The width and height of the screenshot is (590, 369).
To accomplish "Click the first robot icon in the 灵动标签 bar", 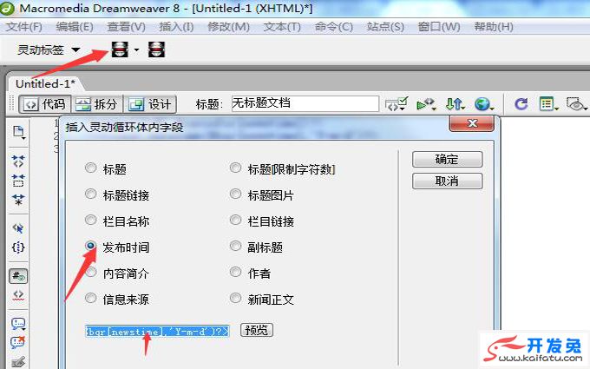I will [x=120, y=49].
